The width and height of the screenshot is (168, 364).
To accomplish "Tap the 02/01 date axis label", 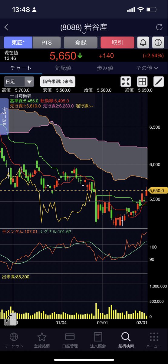I will [103, 322].
